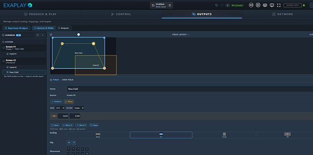Open the INTERP Linear dropdown
The image size is (313, 155).
pos(79,108)
